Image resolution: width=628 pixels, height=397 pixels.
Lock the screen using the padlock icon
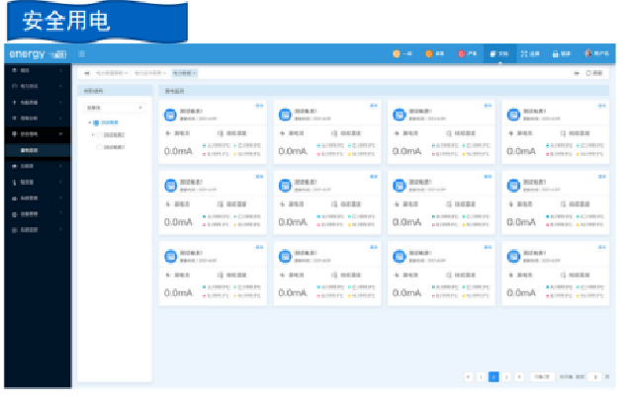point(555,53)
